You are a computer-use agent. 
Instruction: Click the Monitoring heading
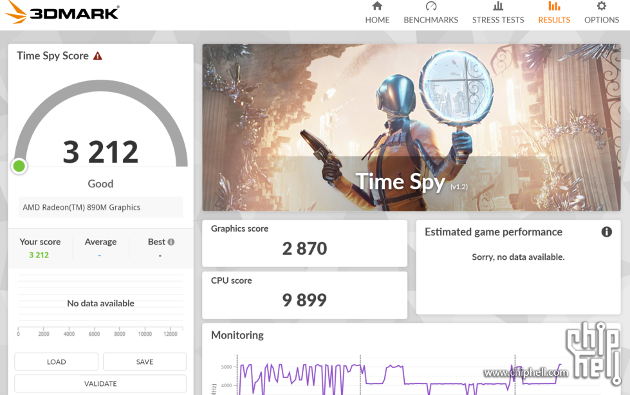click(237, 335)
